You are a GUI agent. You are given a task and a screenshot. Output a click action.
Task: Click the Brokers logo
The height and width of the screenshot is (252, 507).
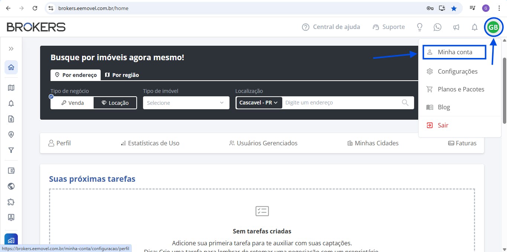point(36,27)
